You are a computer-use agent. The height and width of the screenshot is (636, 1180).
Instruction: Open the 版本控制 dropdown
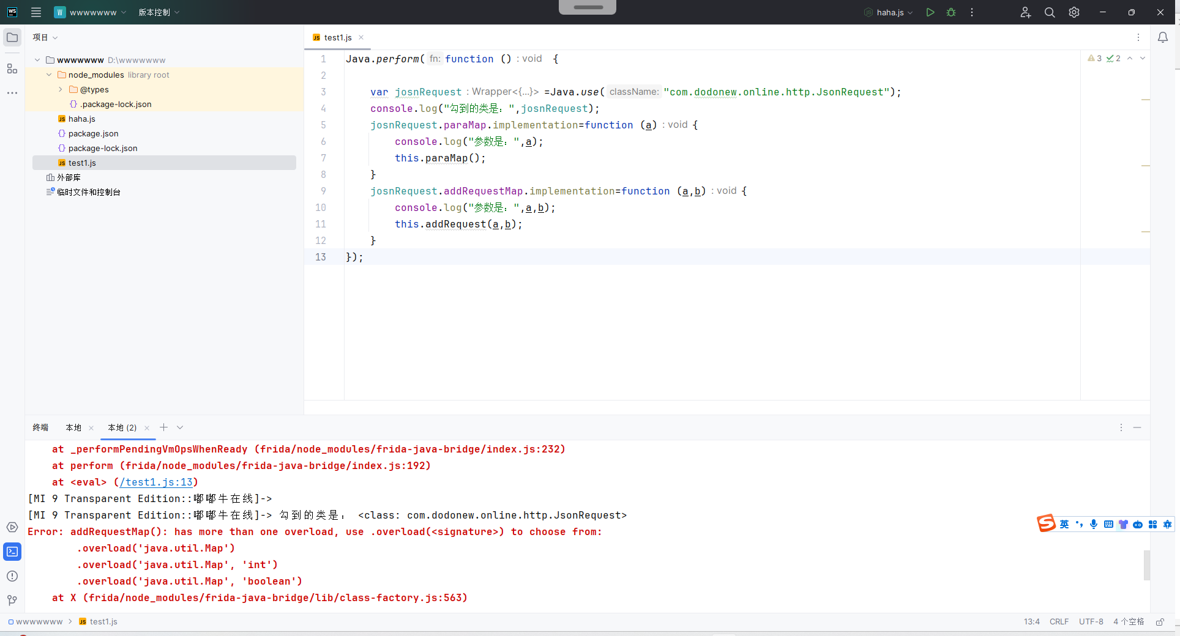tap(159, 12)
